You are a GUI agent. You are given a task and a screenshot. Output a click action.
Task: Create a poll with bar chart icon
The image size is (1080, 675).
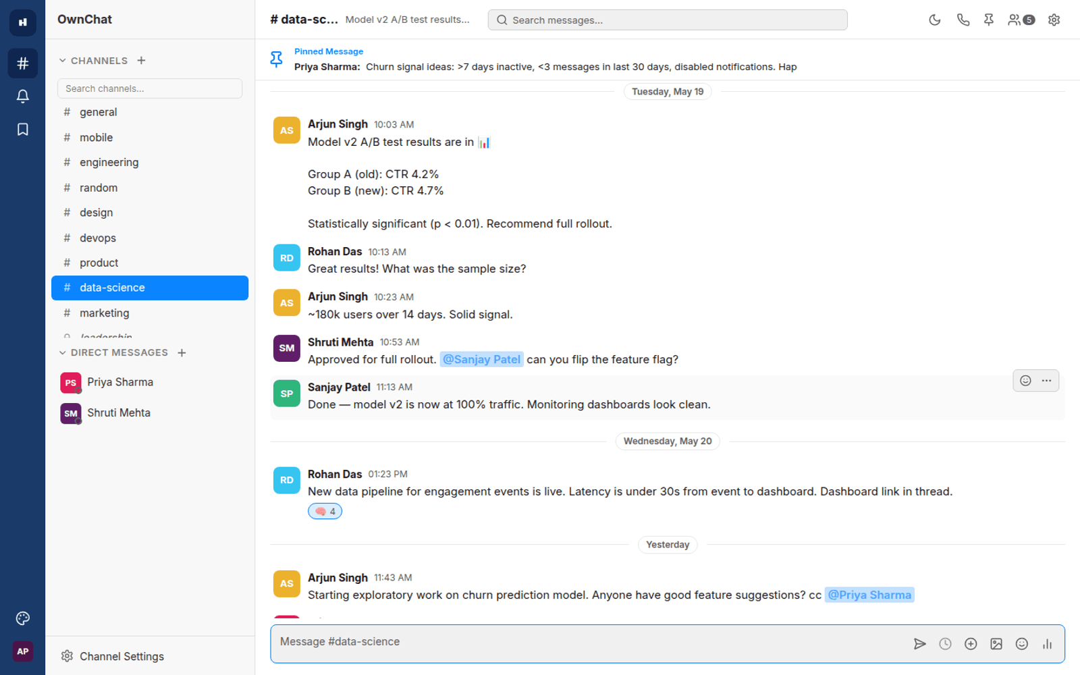1047,644
